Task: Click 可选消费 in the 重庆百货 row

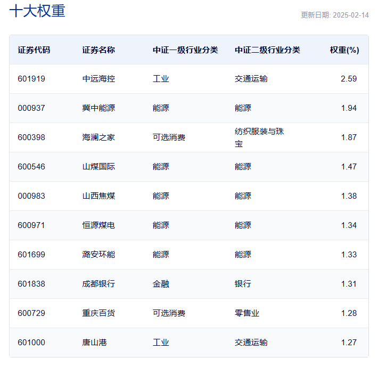Action: [x=169, y=313]
